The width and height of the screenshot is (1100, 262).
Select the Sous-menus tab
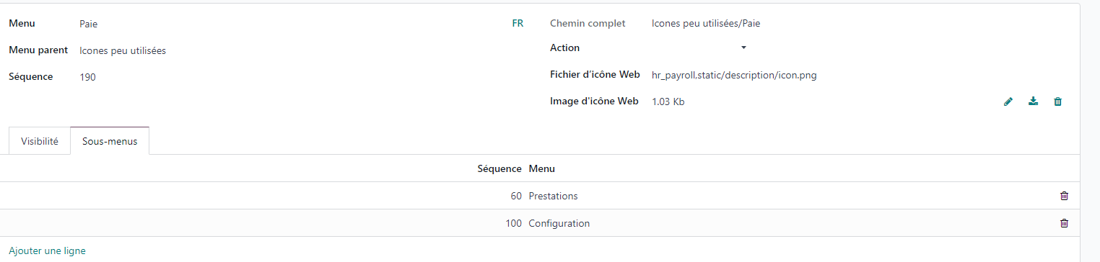pyautogui.click(x=110, y=141)
